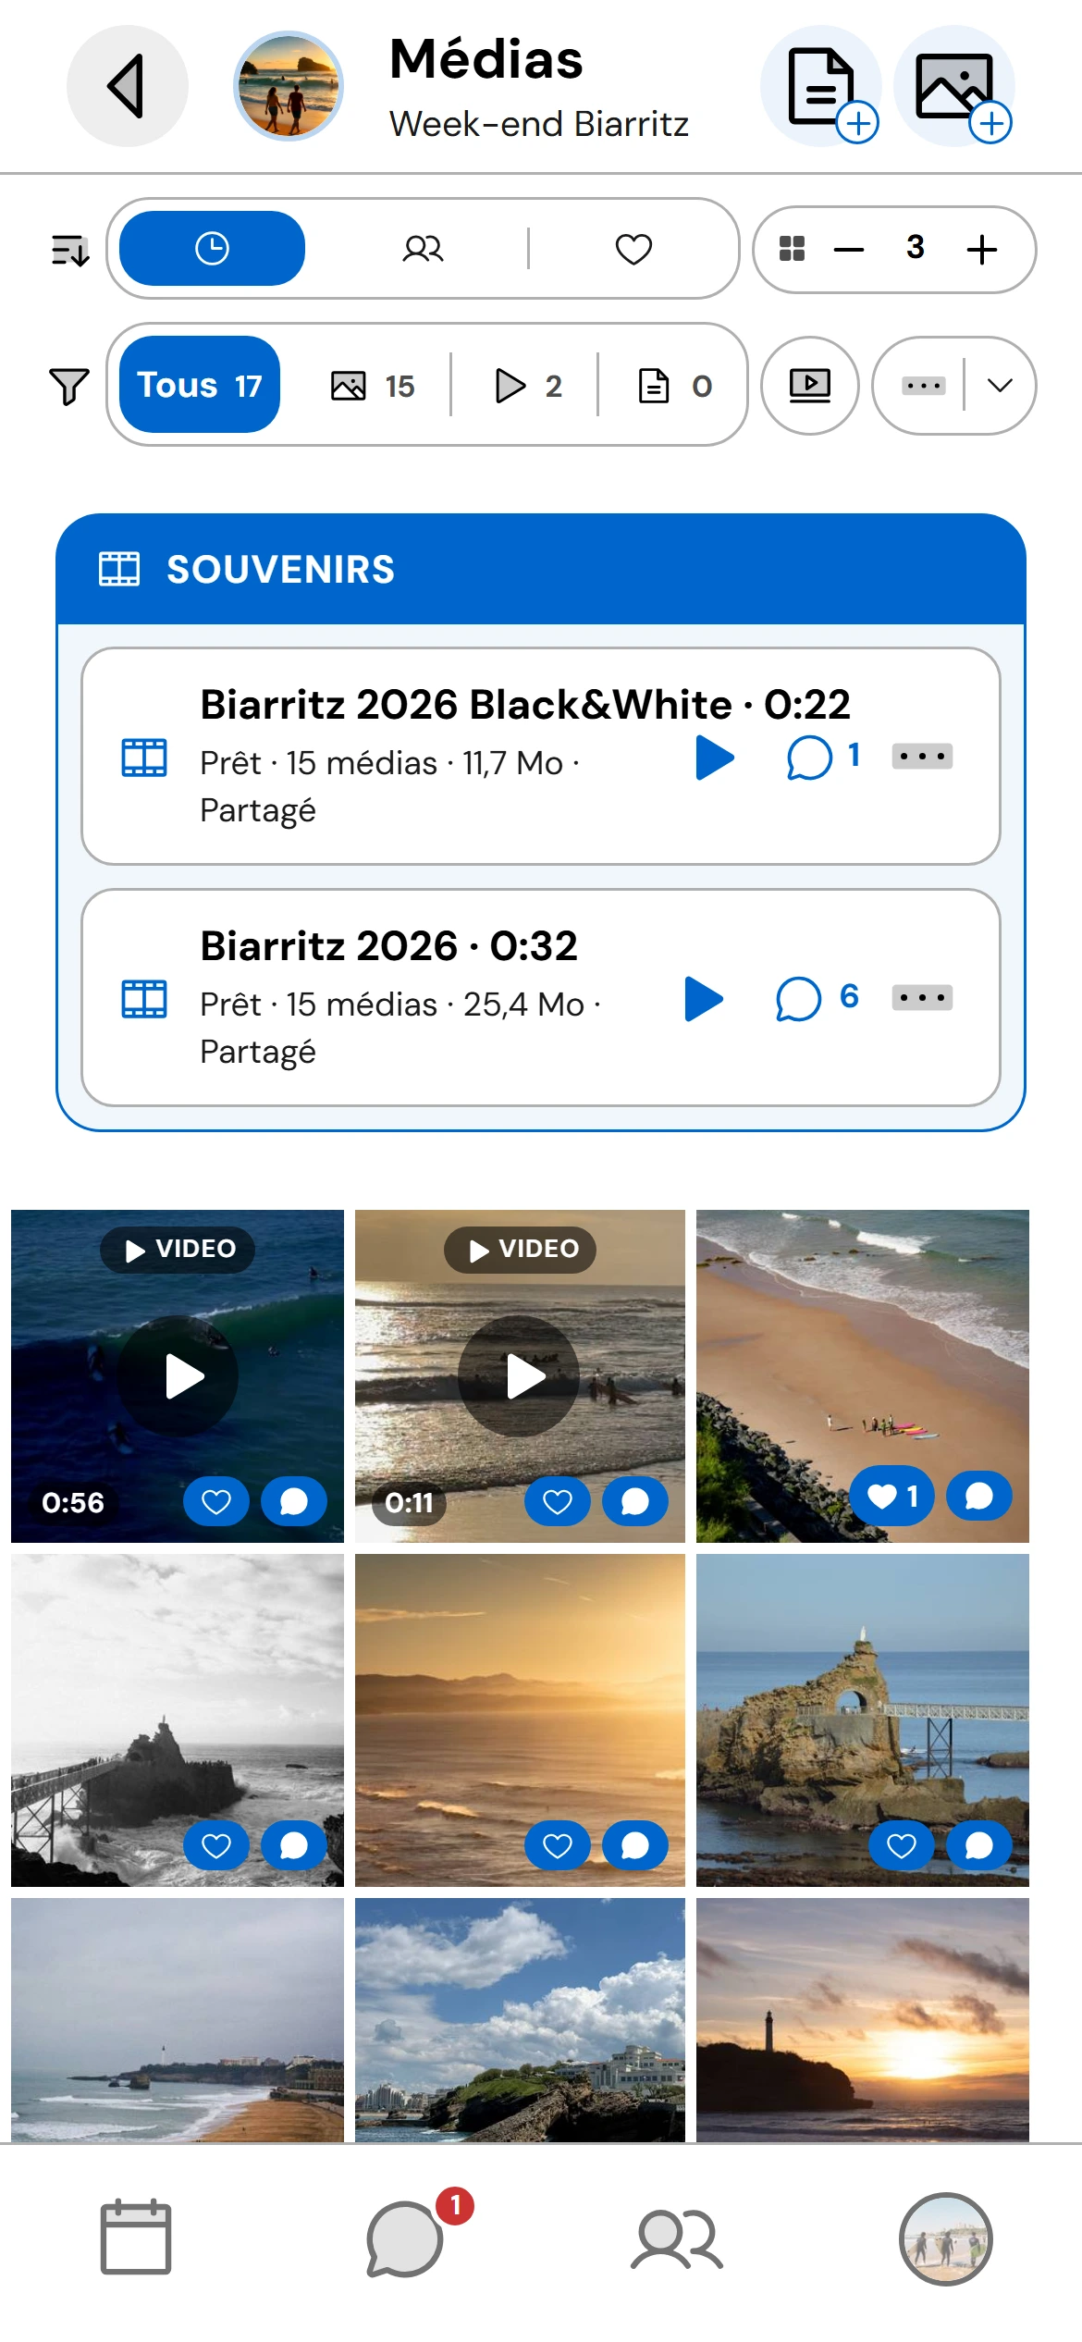
Task: Open the Week-end Biarritz event avatar
Action: point(289,86)
